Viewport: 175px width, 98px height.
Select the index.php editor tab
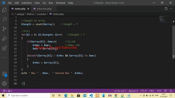[x=20, y=9]
